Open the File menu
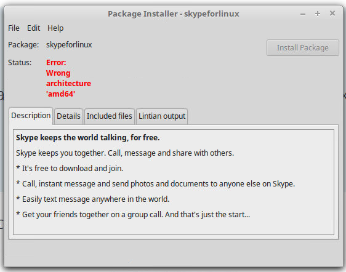This screenshot has width=346, height=272. coord(14,28)
